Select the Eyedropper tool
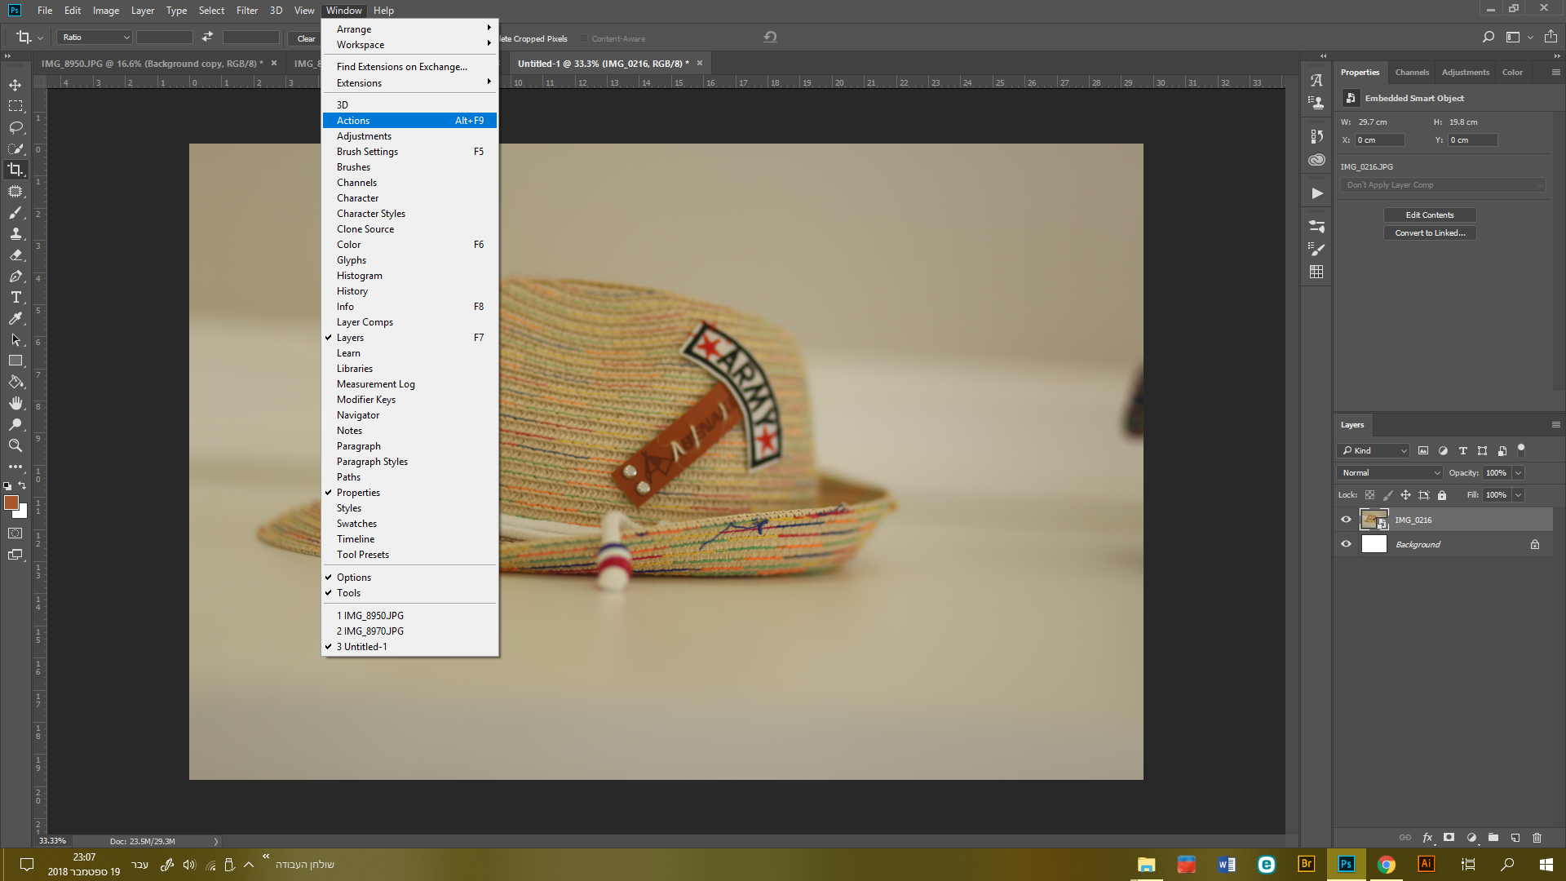The height and width of the screenshot is (881, 1566). [15, 319]
